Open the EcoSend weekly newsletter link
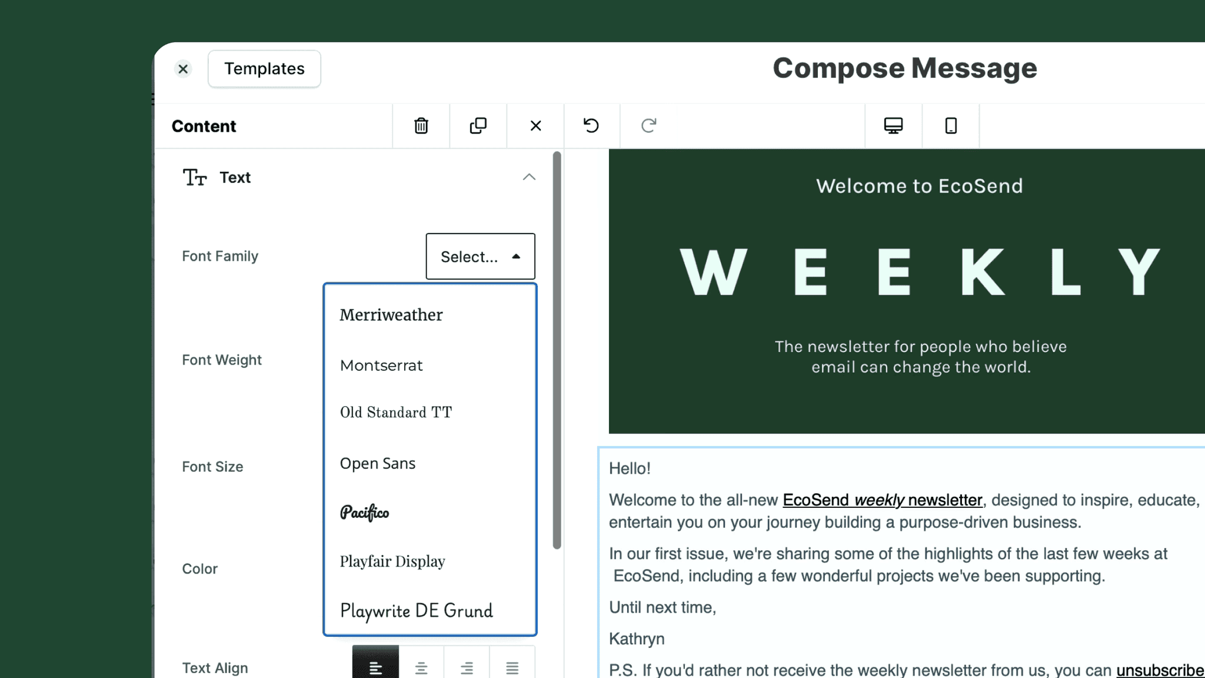Screen dimensions: 1205x678 [883, 500]
